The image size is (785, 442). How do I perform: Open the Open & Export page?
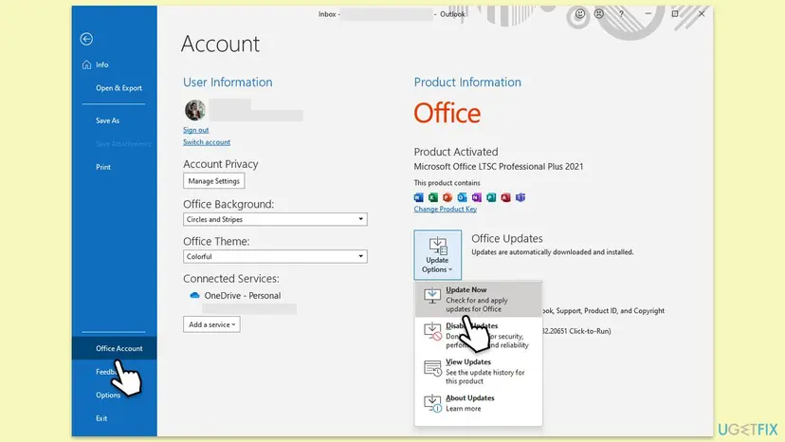point(119,87)
